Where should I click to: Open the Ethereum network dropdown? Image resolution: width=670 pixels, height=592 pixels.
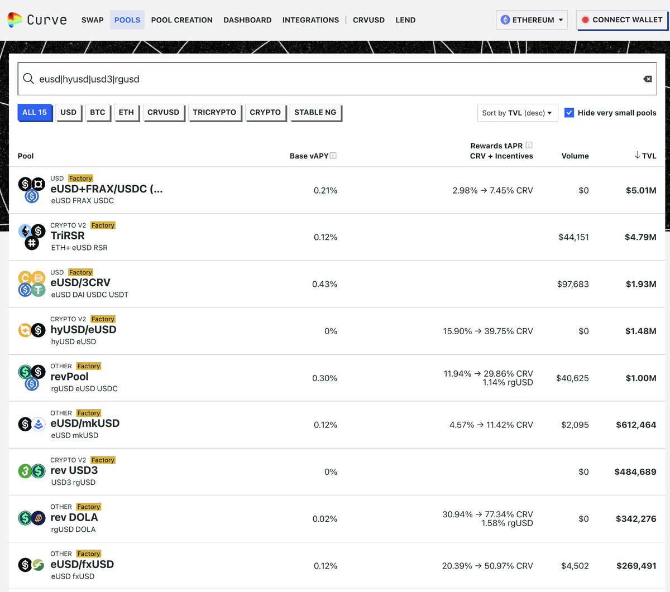tap(532, 20)
